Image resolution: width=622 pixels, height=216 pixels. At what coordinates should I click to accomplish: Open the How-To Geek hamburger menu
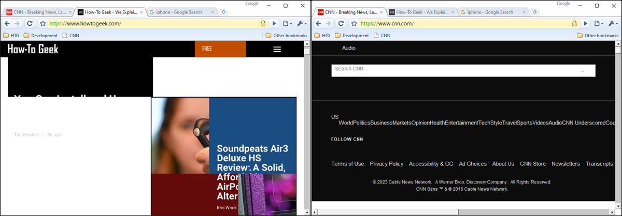coord(277,49)
